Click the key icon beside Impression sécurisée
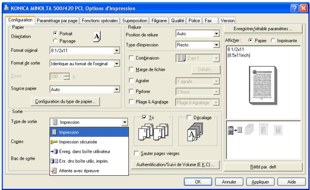 [x=54, y=142]
